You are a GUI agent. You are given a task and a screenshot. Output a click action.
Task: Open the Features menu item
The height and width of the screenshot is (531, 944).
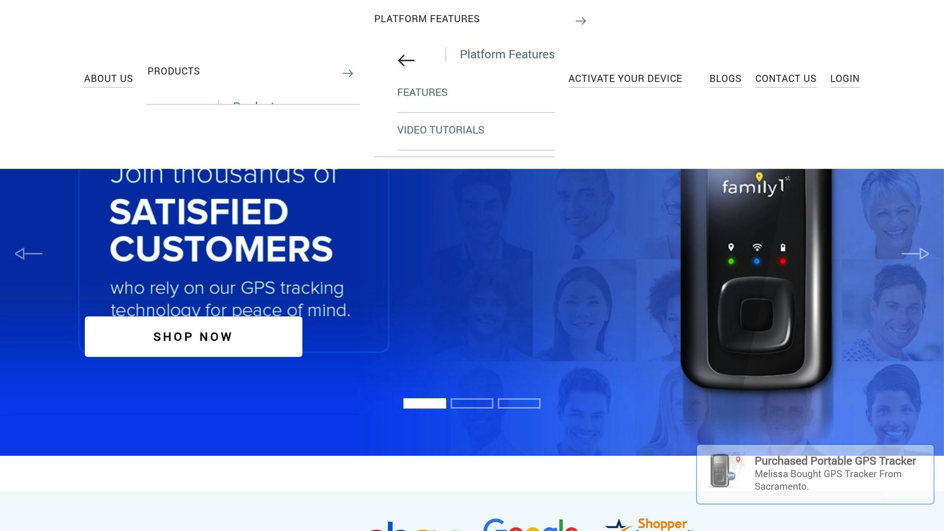click(422, 92)
